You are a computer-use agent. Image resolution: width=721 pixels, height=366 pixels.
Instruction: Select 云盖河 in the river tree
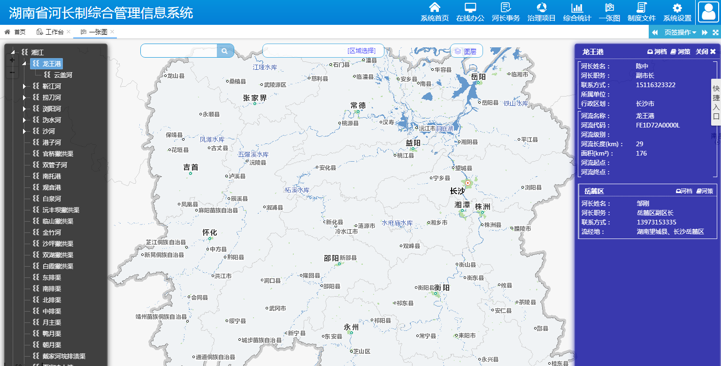point(63,75)
